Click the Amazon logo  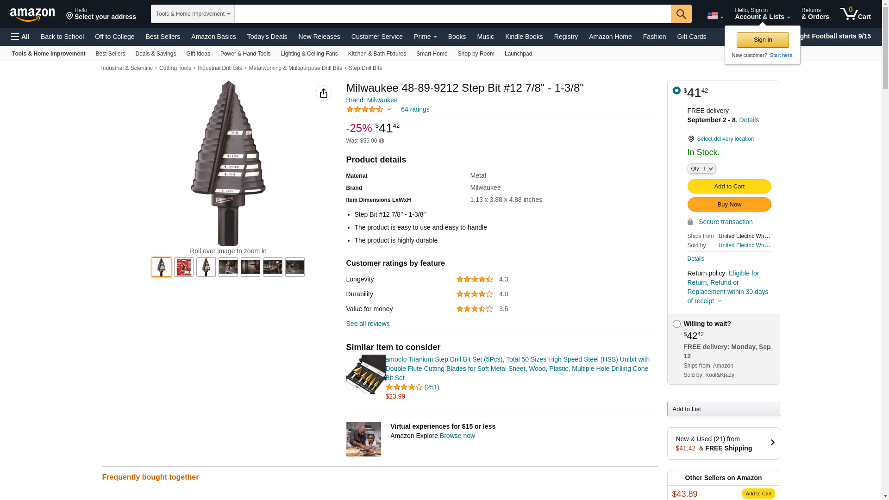(x=32, y=14)
